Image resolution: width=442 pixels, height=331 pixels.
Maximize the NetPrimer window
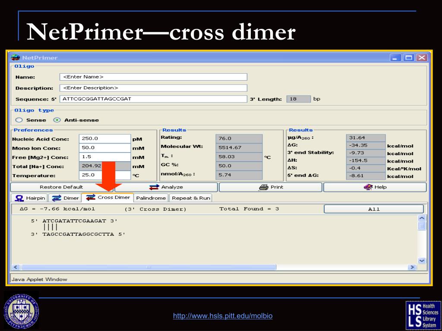pos(408,58)
